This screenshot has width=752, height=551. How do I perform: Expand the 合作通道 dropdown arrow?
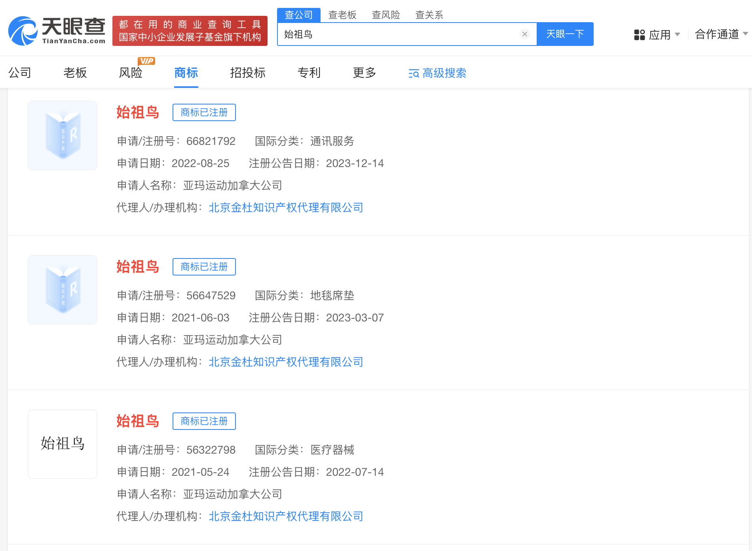point(745,34)
